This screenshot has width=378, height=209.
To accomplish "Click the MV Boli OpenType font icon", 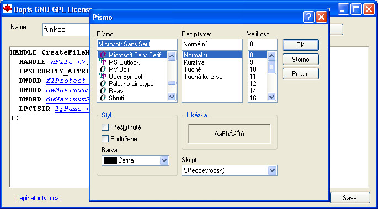I will coord(103,69).
